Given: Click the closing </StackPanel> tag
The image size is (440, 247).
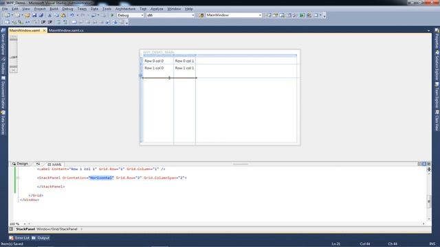Looking at the screenshot, I should click(x=51, y=187).
